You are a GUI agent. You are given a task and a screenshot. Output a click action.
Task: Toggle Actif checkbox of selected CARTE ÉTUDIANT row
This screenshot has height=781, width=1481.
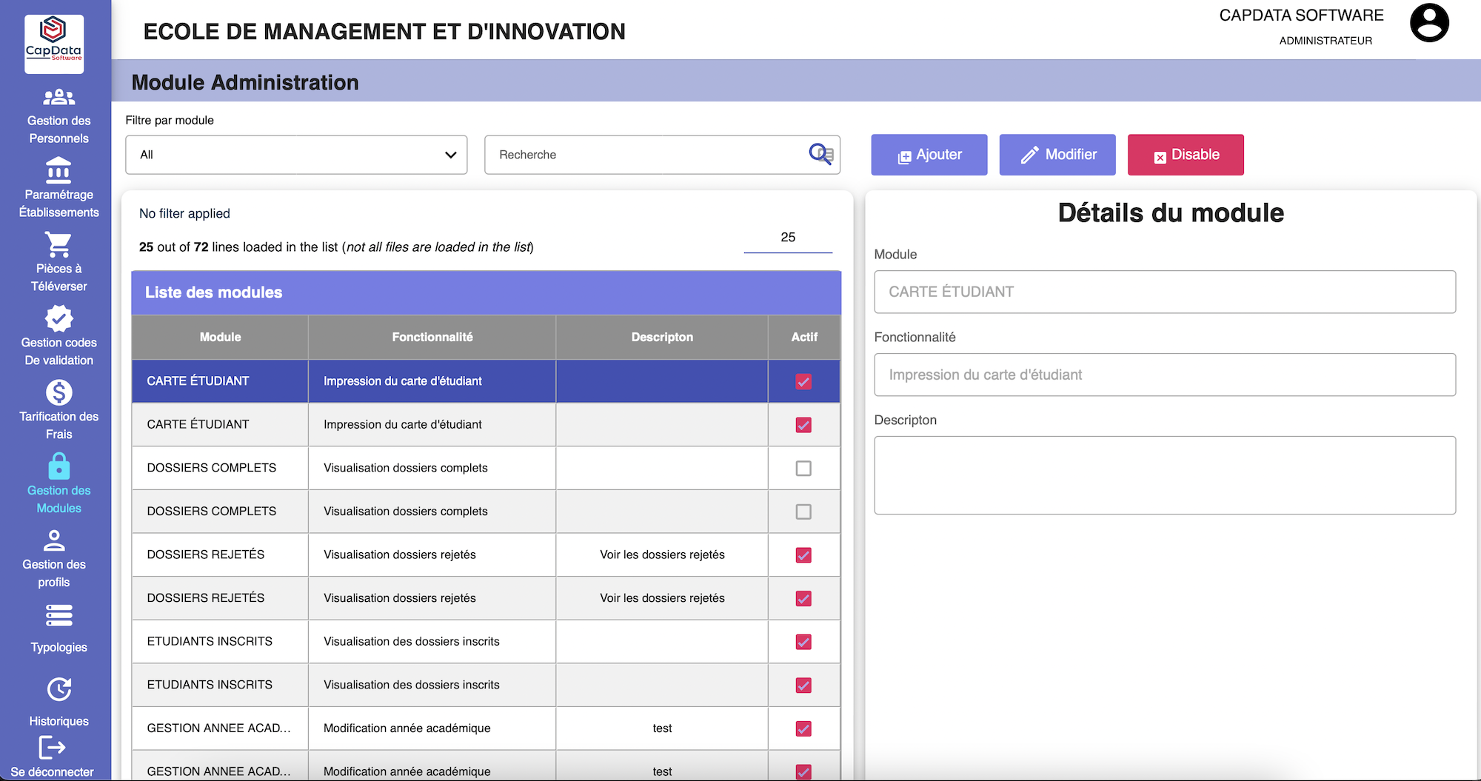click(803, 381)
